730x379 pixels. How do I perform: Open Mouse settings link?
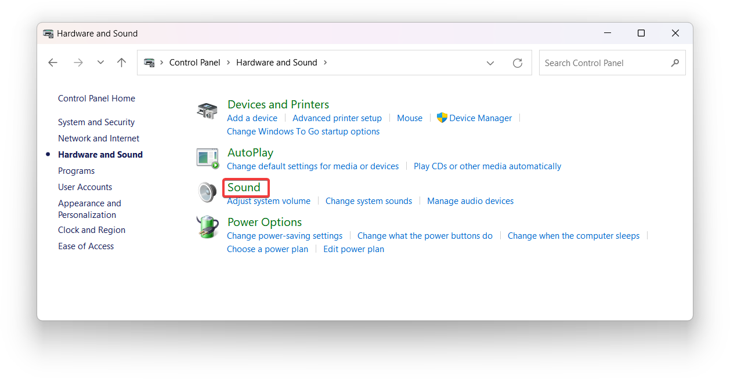coord(410,118)
